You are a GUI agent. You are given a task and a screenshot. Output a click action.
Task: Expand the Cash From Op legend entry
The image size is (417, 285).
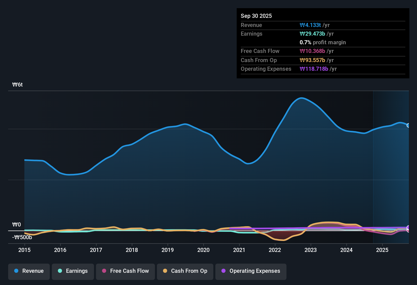[185, 272]
